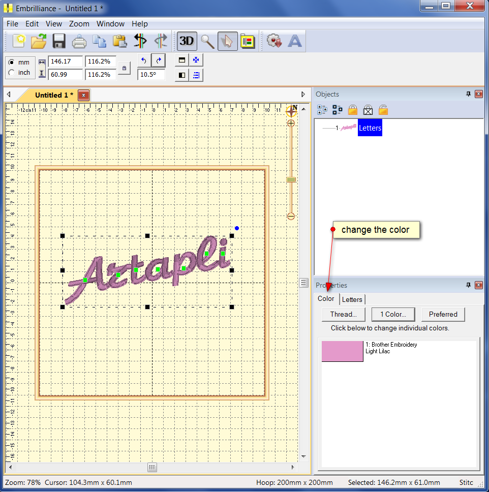Select the Untitled 1 document tab

coord(54,95)
